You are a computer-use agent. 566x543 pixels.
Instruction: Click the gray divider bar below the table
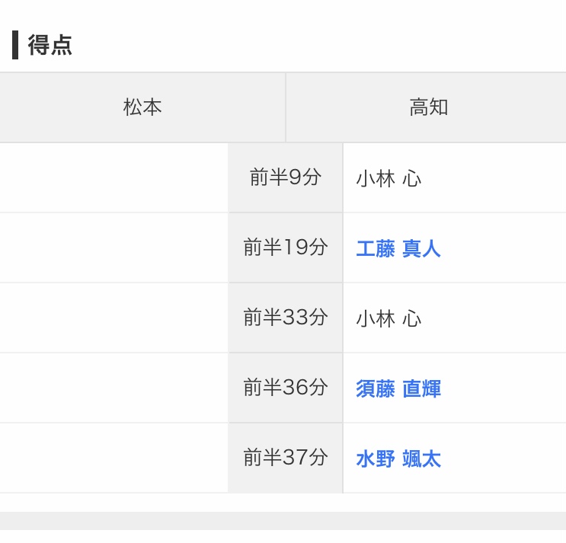tap(283, 521)
